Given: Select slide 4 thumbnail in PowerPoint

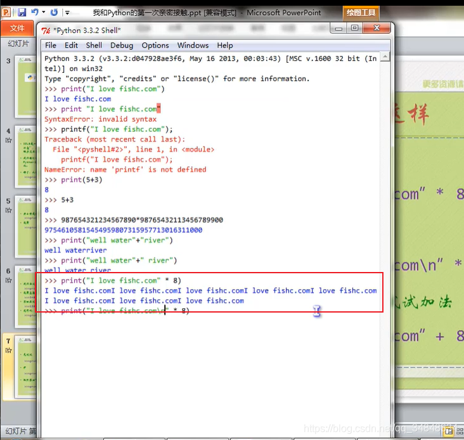Looking at the screenshot, I should 27,157.
